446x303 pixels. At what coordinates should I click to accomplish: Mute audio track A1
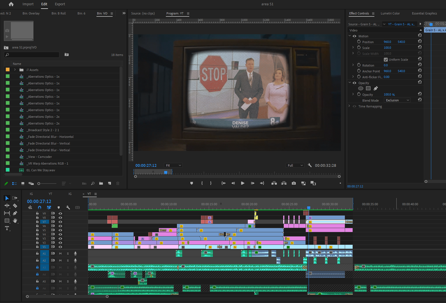tap(60, 253)
